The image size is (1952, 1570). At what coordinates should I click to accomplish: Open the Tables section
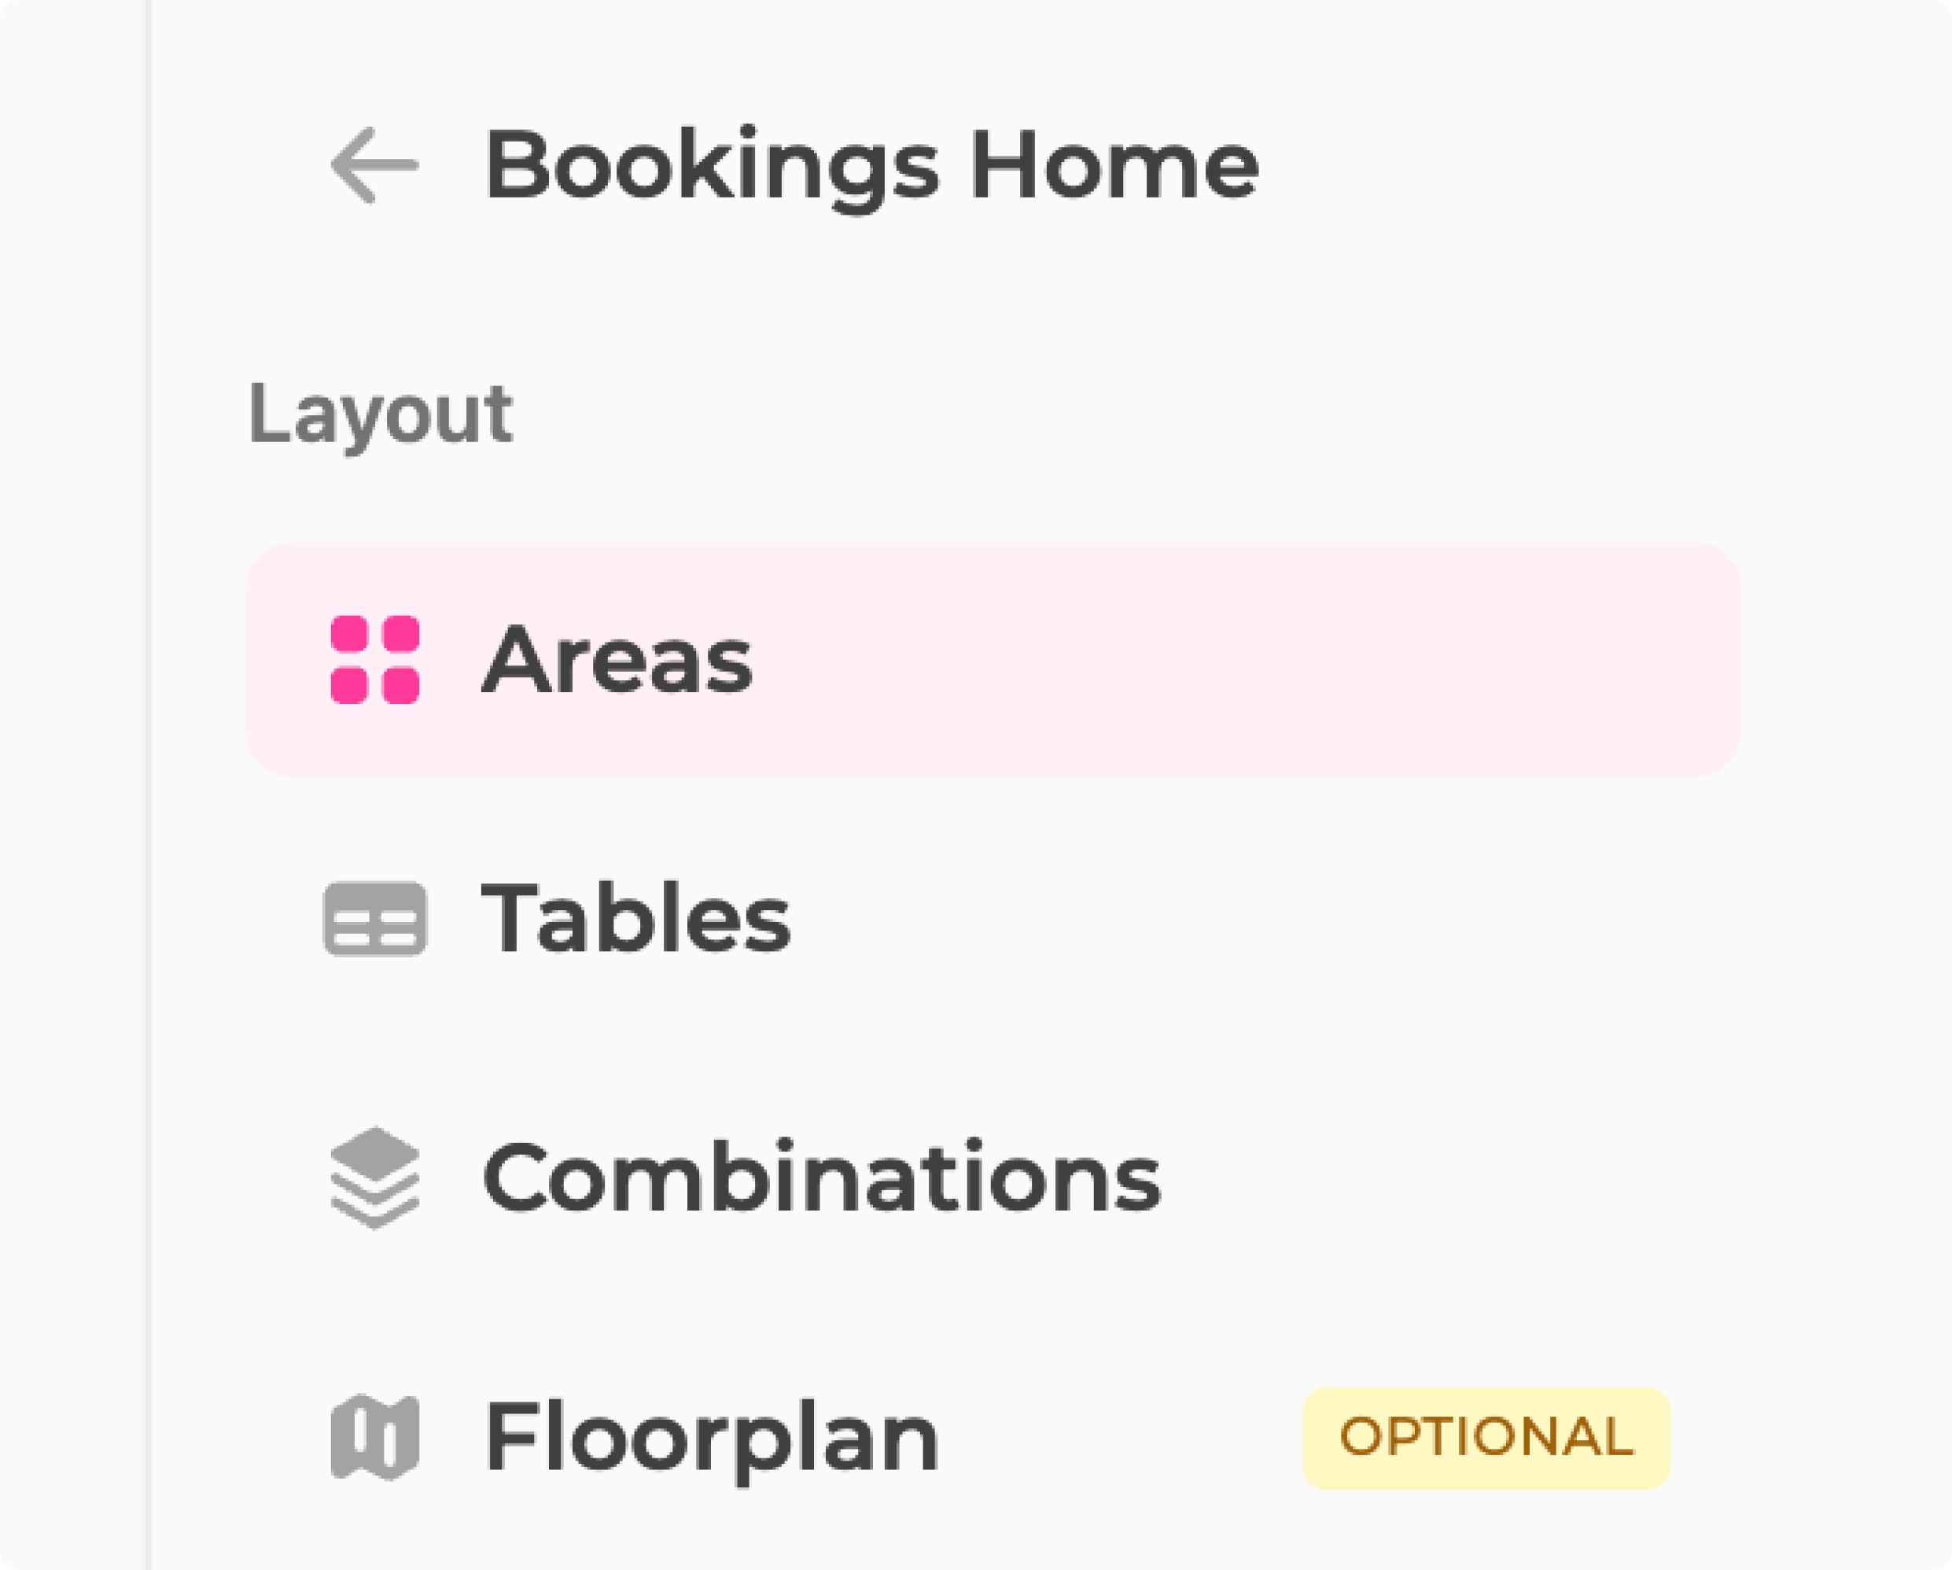(x=635, y=919)
